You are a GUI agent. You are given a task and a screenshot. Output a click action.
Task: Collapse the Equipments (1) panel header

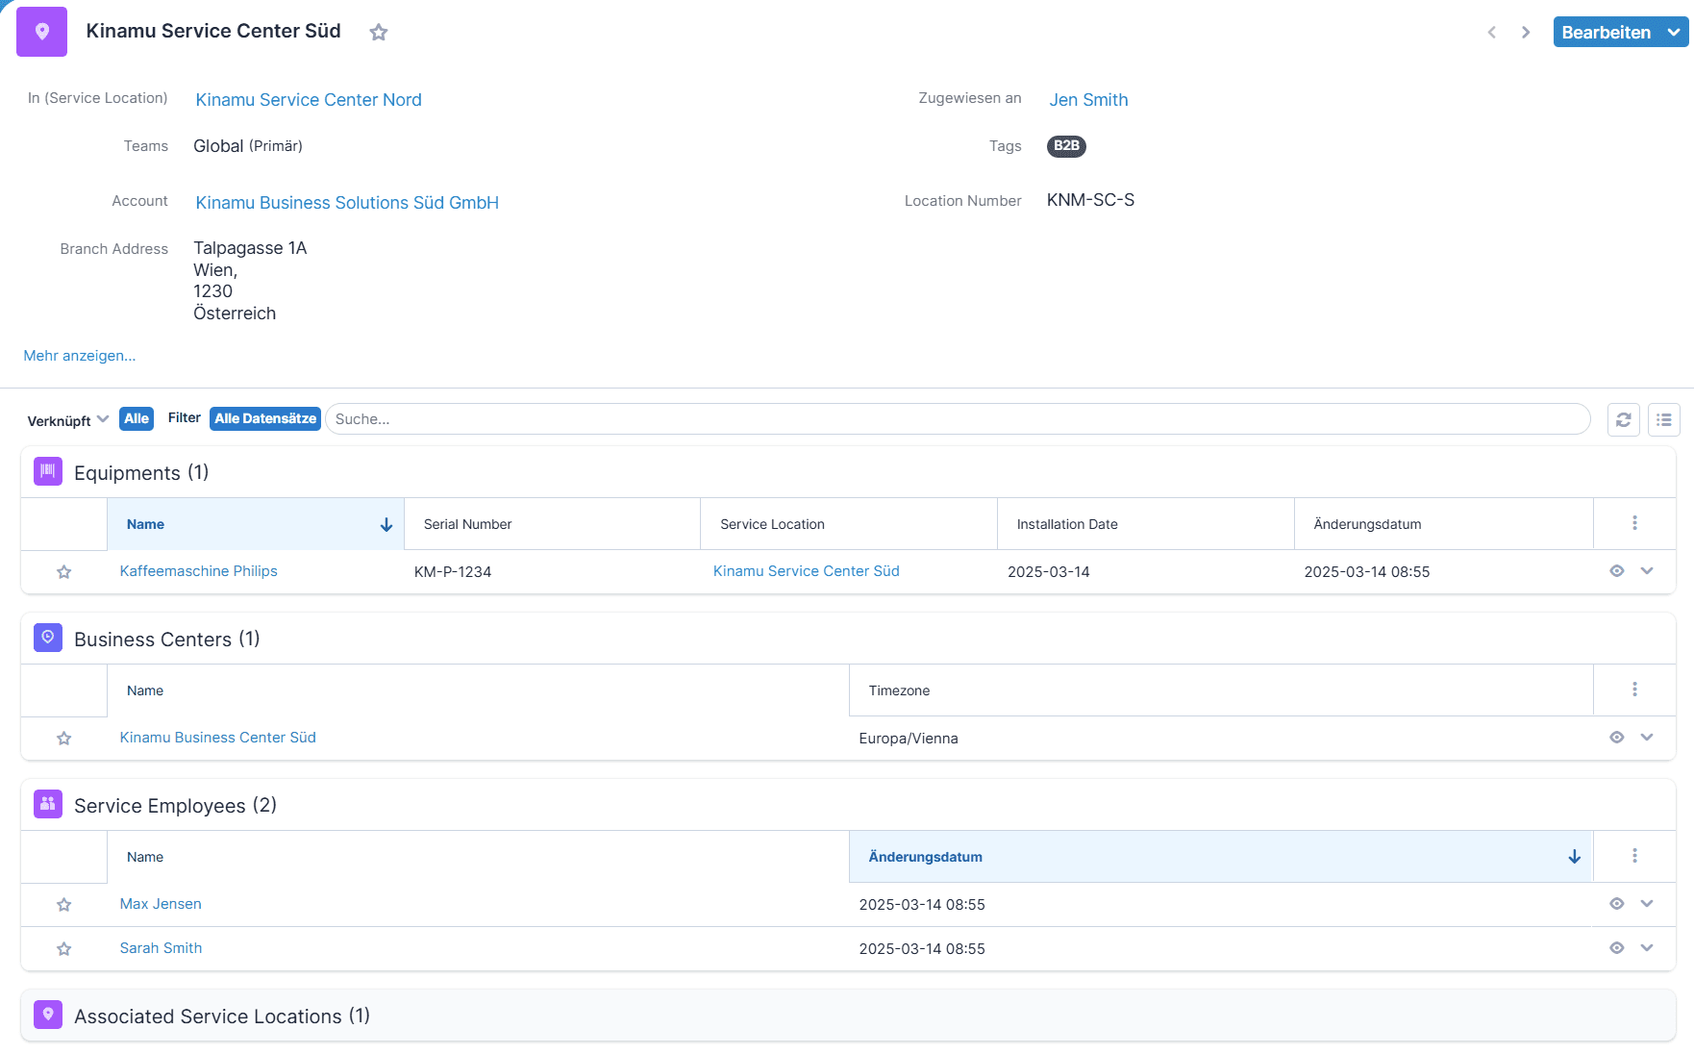point(848,472)
